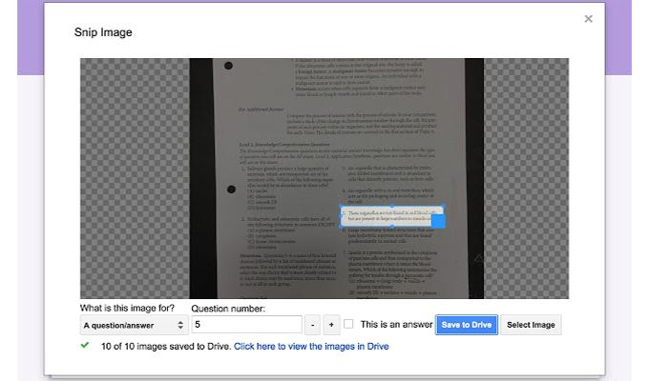Click the top-right crop selection handle
Image resolution: width=649 pixels, height=381 pixels.
point(444,206)
